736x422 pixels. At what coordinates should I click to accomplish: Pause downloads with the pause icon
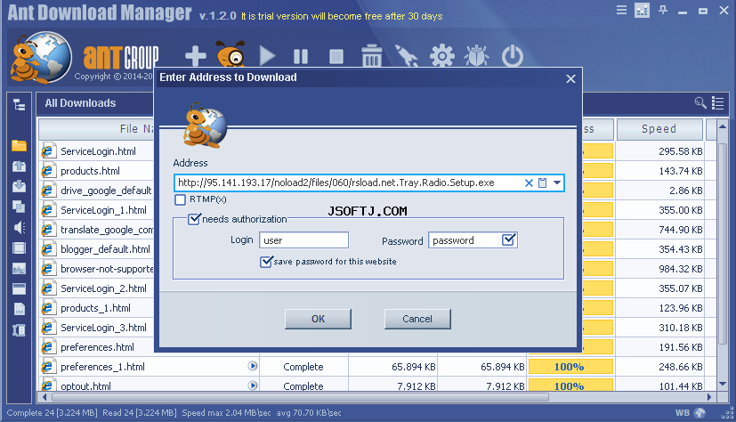pos(301,57)
